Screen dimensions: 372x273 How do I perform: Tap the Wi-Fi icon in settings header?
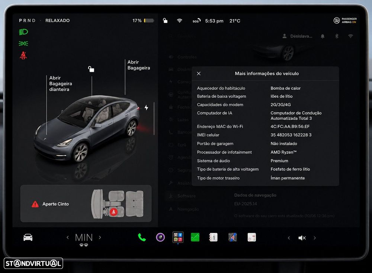click(x=351, y=36)
